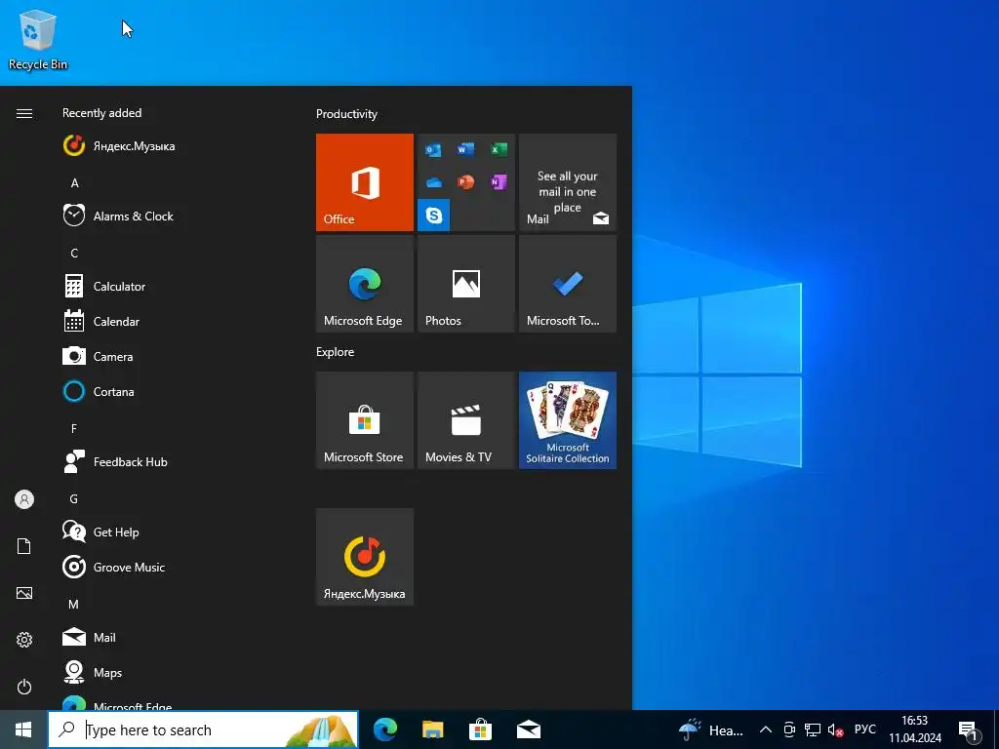
Task: Click the Office tile
Action: [365, 182]
